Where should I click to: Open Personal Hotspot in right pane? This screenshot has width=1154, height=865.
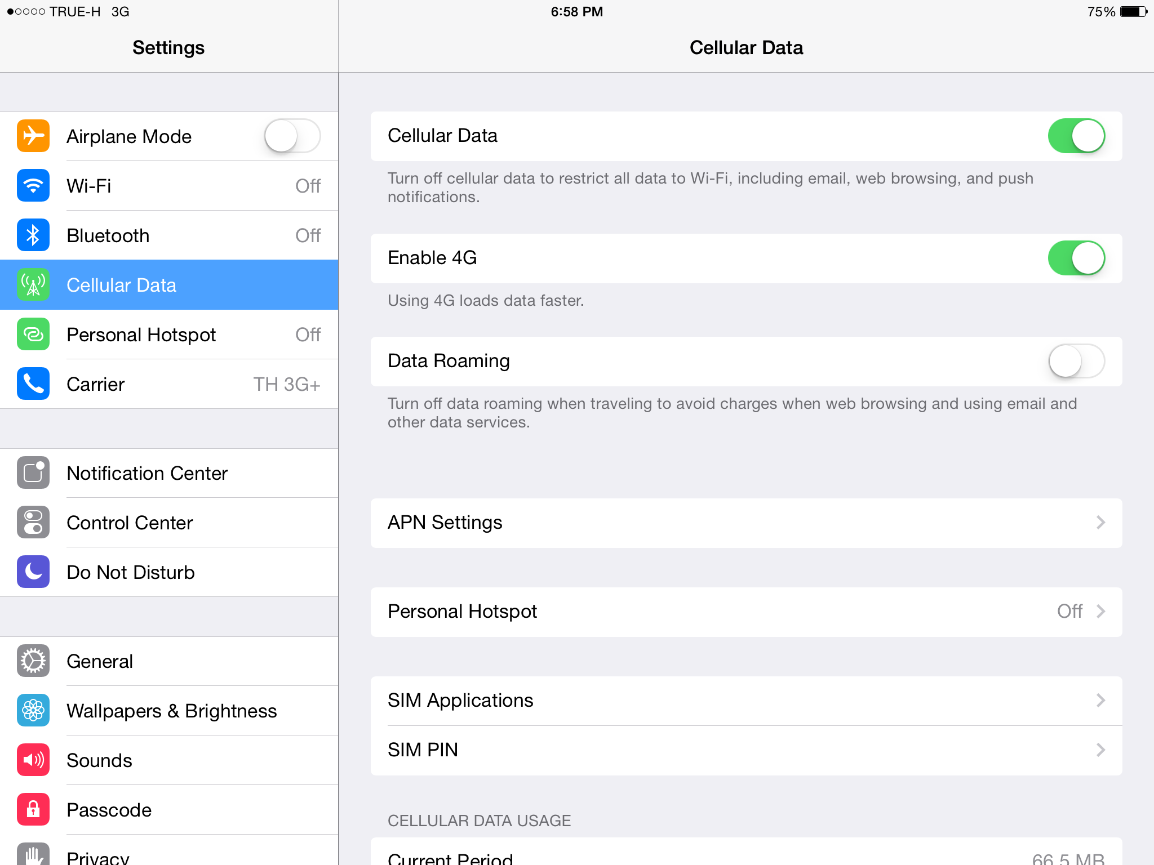pos(745,612)
